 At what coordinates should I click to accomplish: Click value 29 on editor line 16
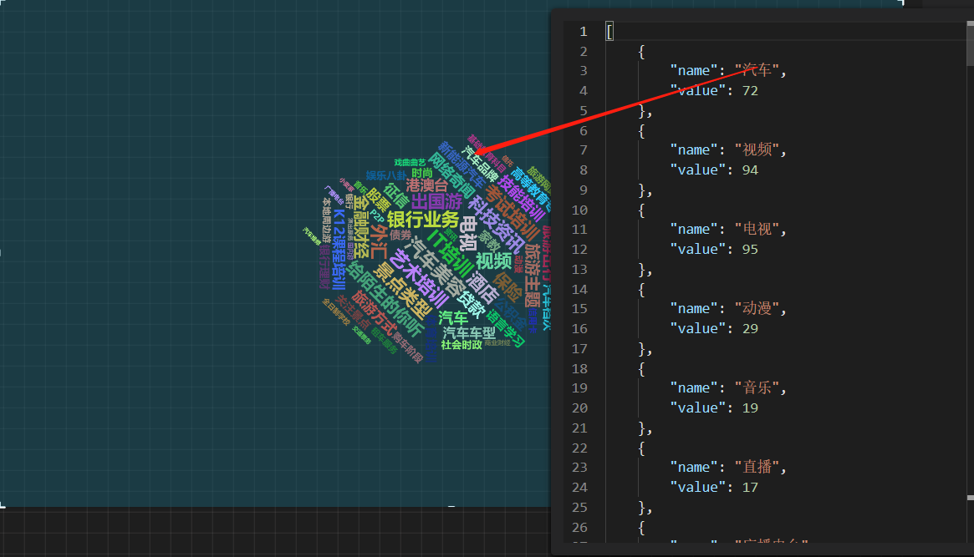click(750, 329)
